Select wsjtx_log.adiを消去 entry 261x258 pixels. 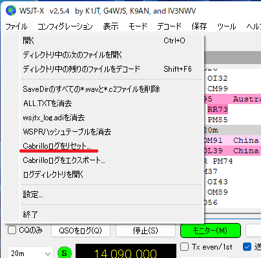tap(111, 118)
